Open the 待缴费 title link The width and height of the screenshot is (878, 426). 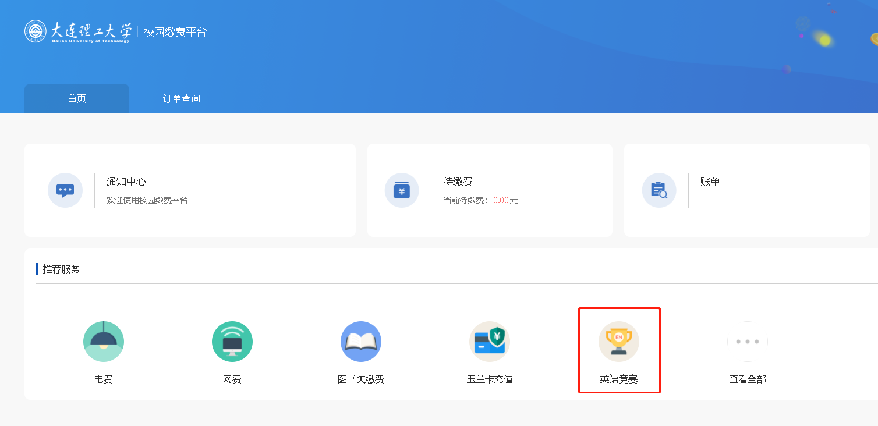coord(458,182)
